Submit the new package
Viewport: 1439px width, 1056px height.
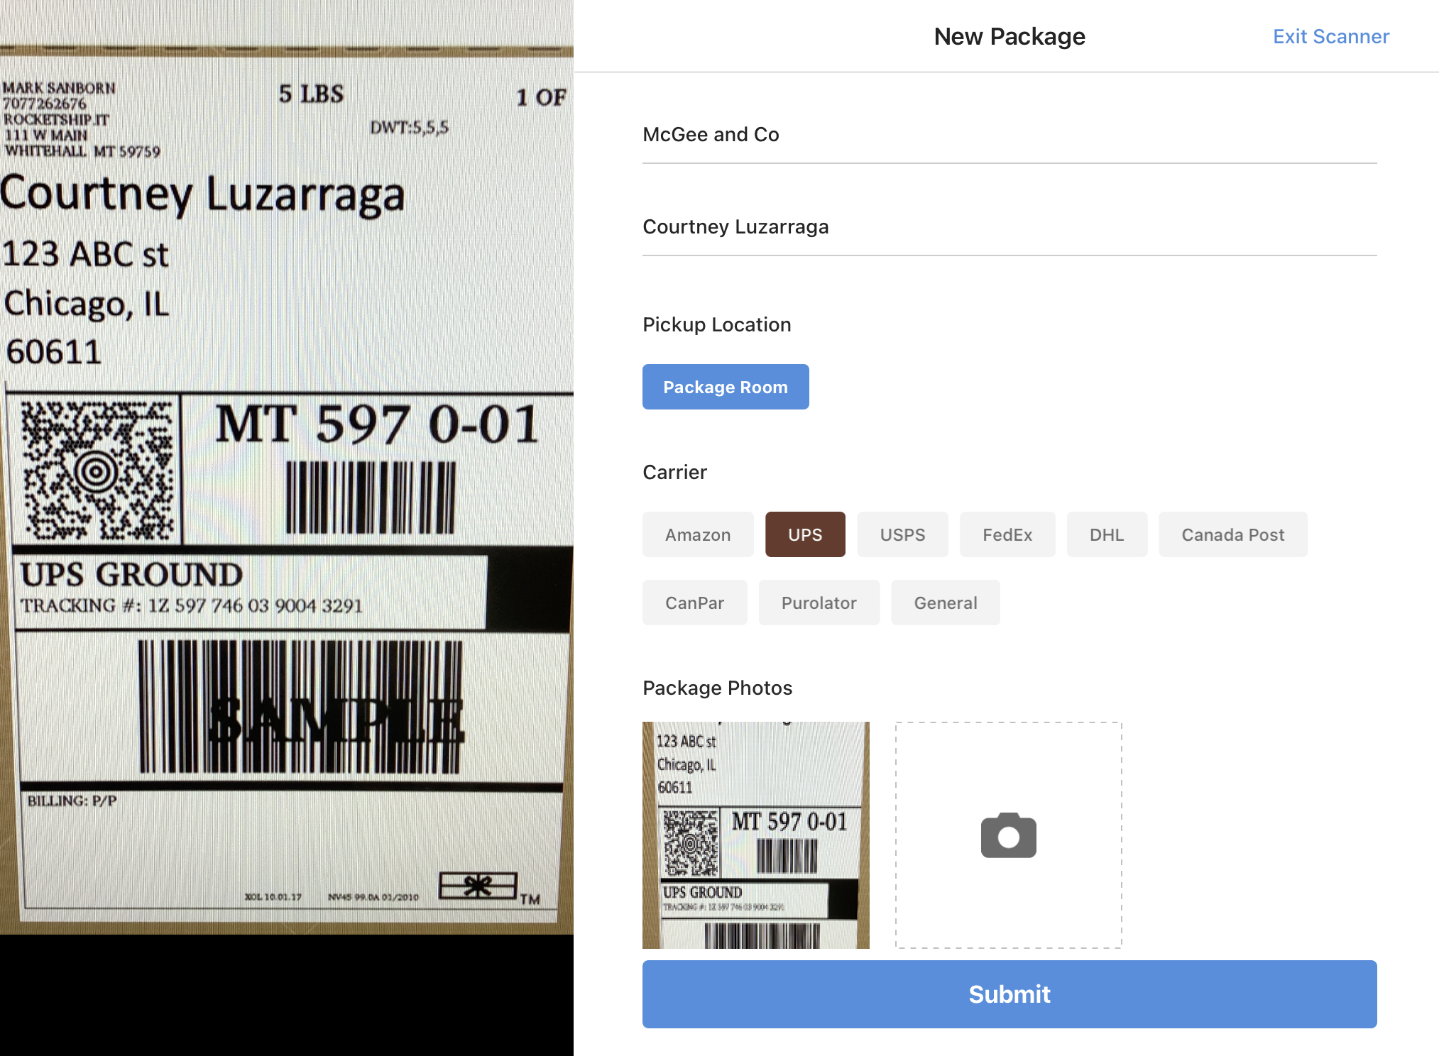(x=1009, y=994)
